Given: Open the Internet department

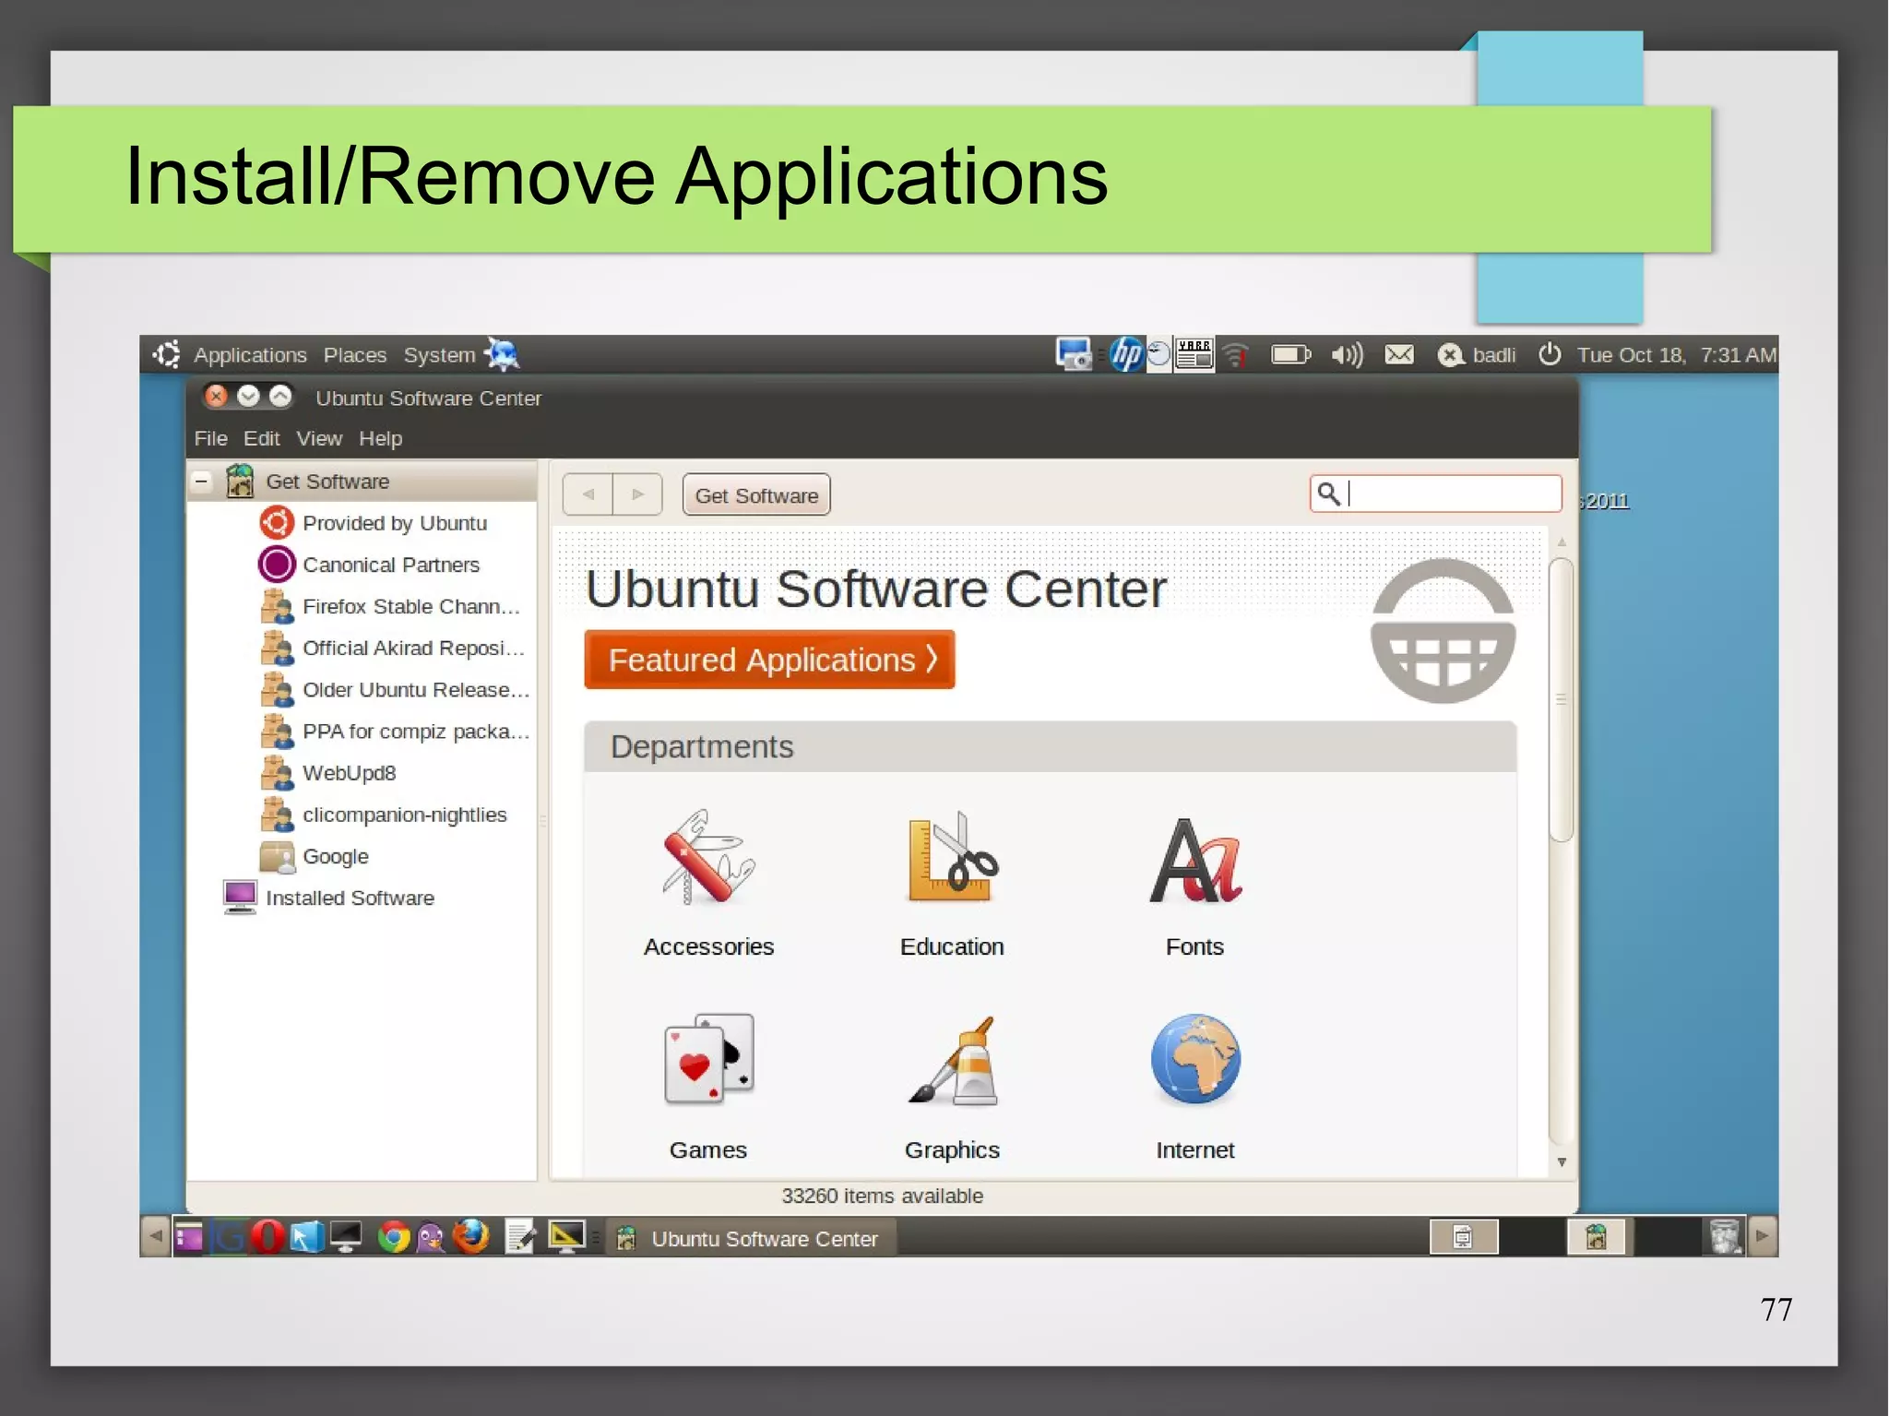Looking at the screenshot, I should click(x=1194, y=1086).
